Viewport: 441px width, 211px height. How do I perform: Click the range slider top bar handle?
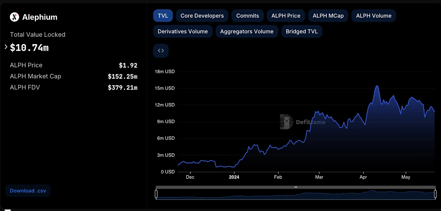[296, 187]
